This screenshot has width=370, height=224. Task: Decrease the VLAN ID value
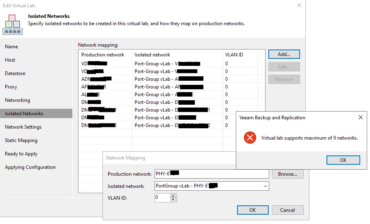point(173,200)
